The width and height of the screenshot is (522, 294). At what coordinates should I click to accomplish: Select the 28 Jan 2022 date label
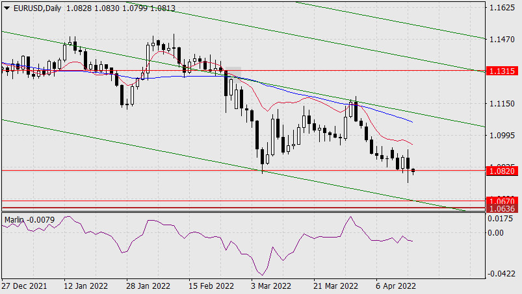click(x=148, y=286)
